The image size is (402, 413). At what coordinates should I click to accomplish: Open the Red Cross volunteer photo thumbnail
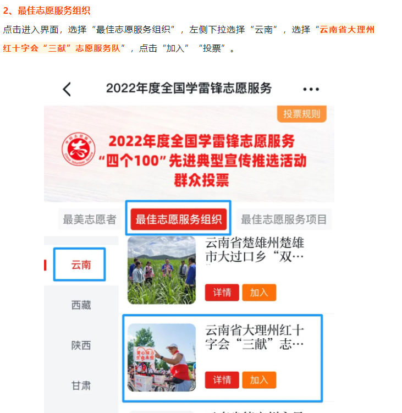[162, 357]
